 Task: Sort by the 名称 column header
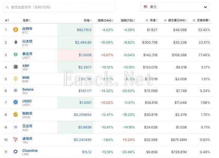27,20
